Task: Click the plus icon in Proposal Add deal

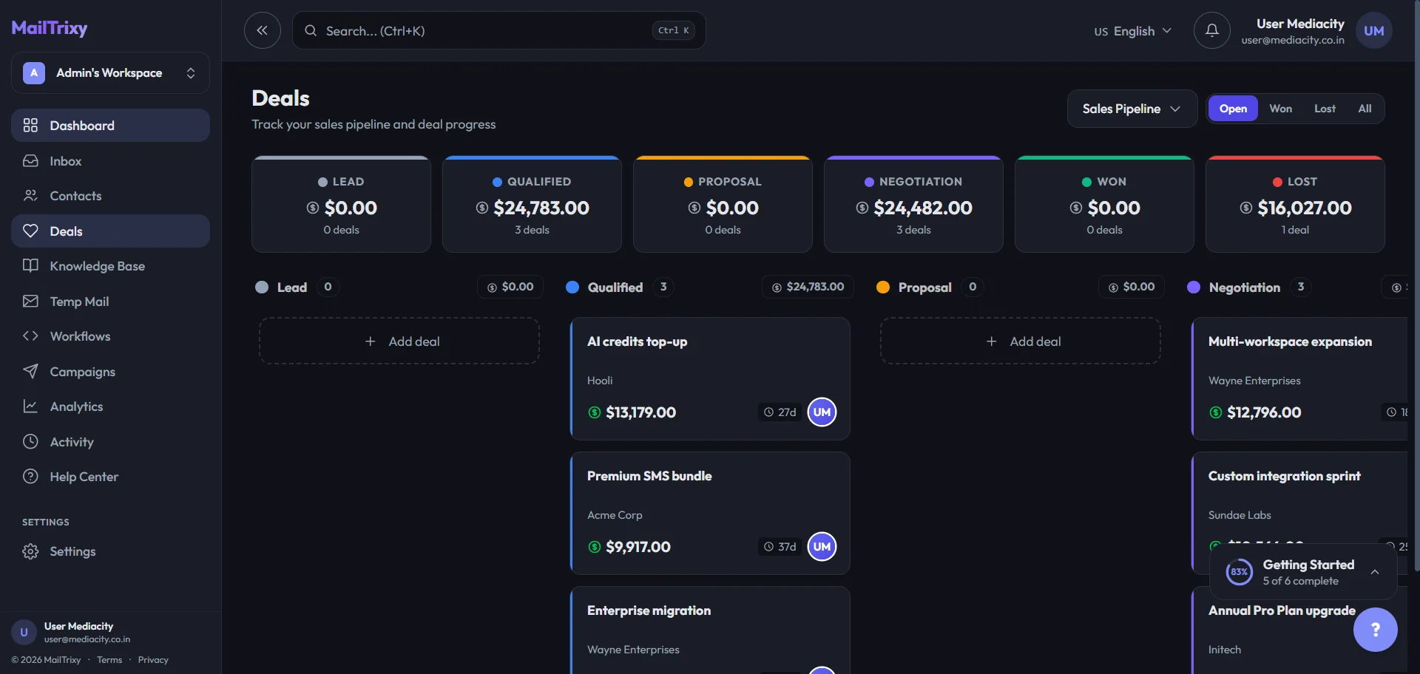Action: (992, 341)
